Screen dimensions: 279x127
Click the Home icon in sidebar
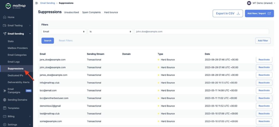[5, 17]
